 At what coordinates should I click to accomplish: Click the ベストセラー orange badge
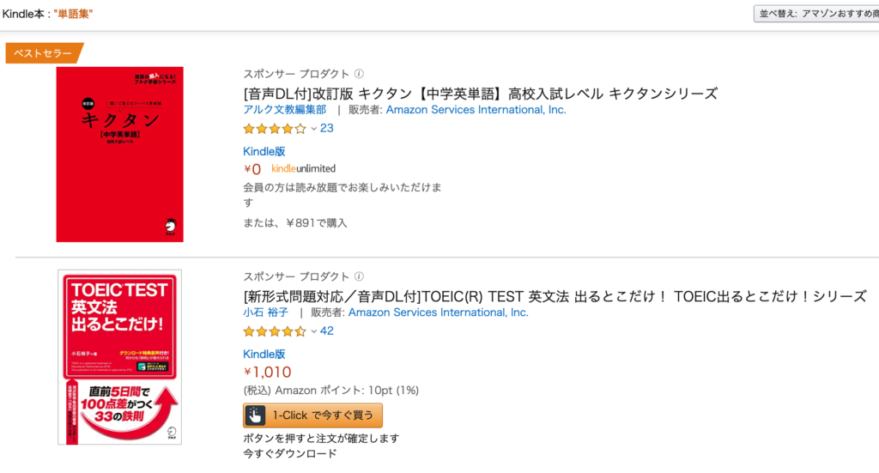coord(44,53)
